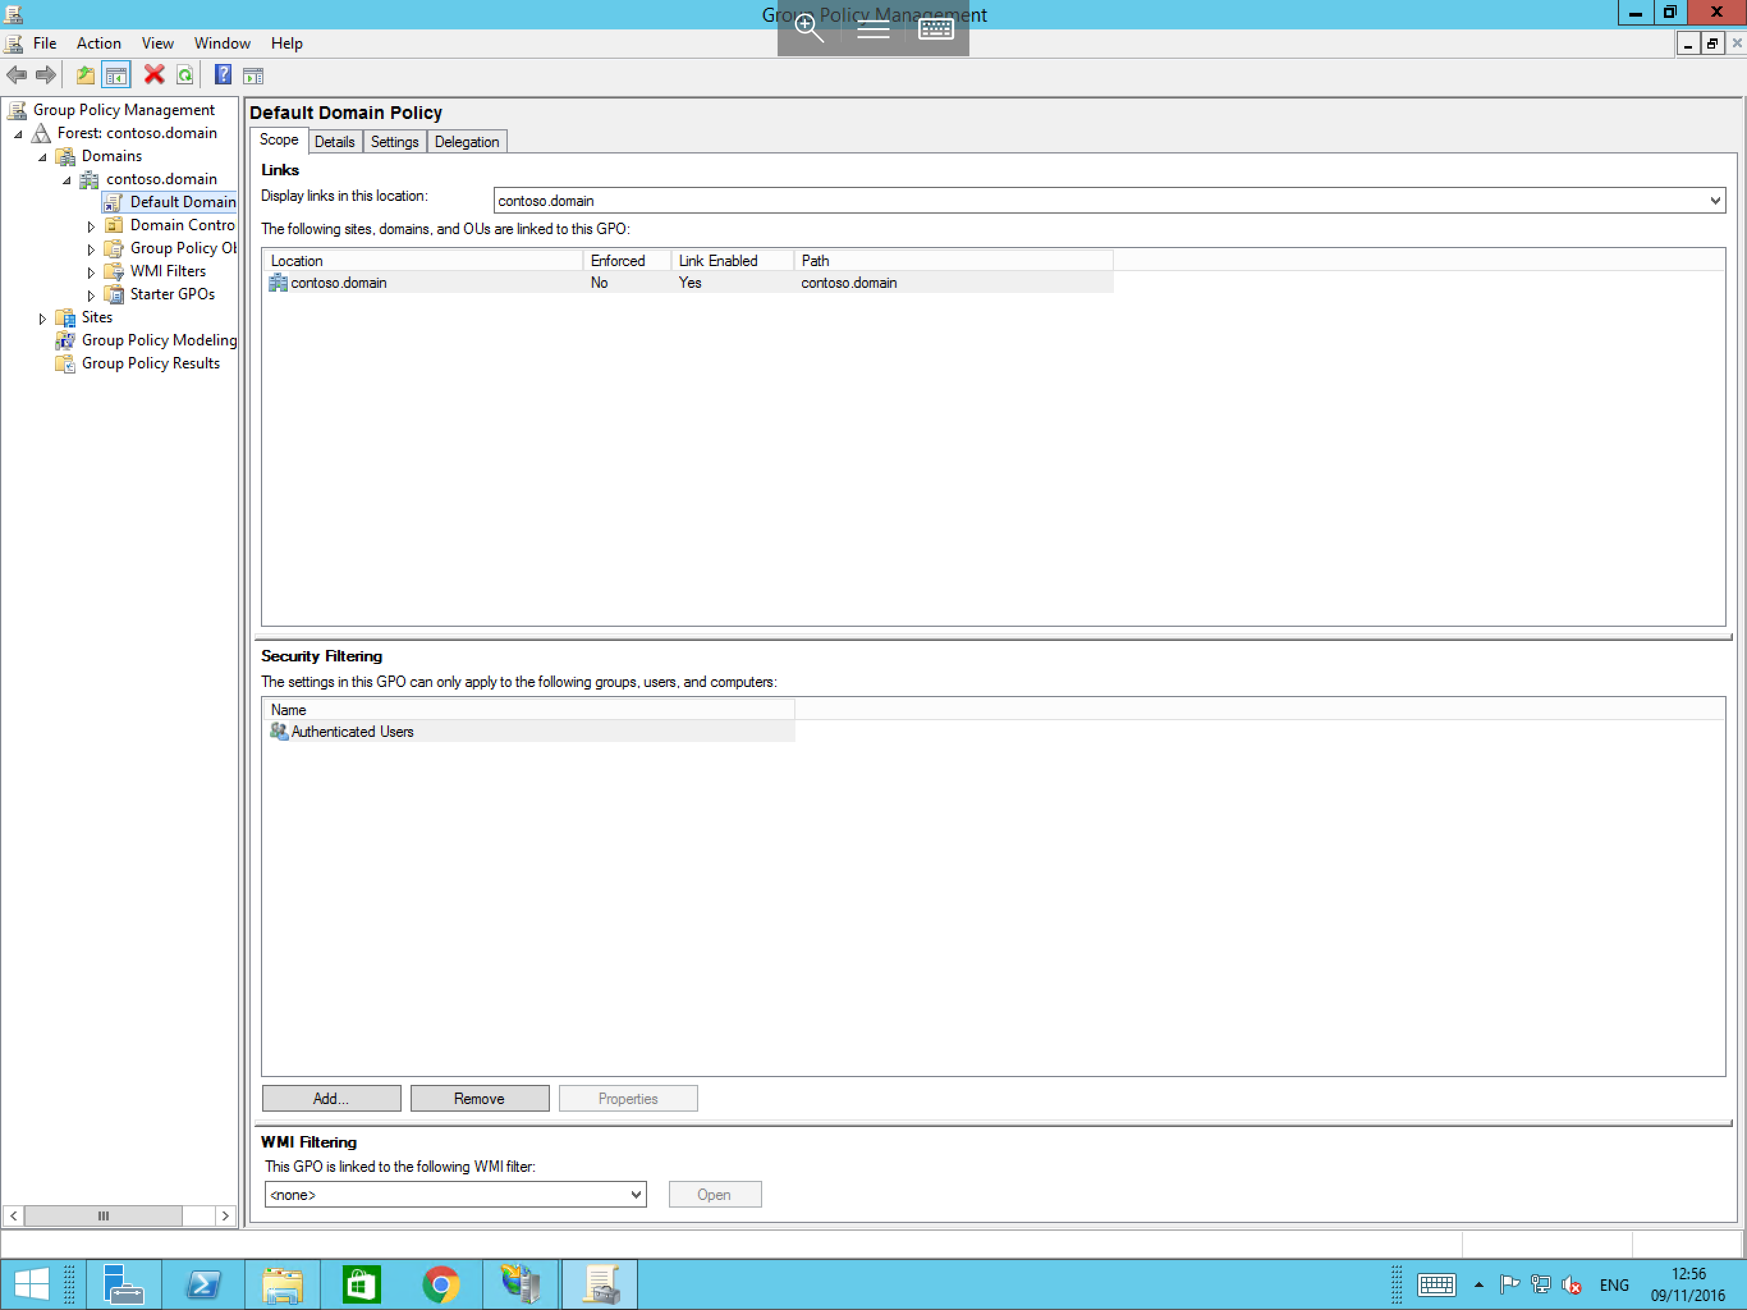Select WMI Filters tree item
This screenshot has width=1747, height=1310.
[x=168, y=271]
